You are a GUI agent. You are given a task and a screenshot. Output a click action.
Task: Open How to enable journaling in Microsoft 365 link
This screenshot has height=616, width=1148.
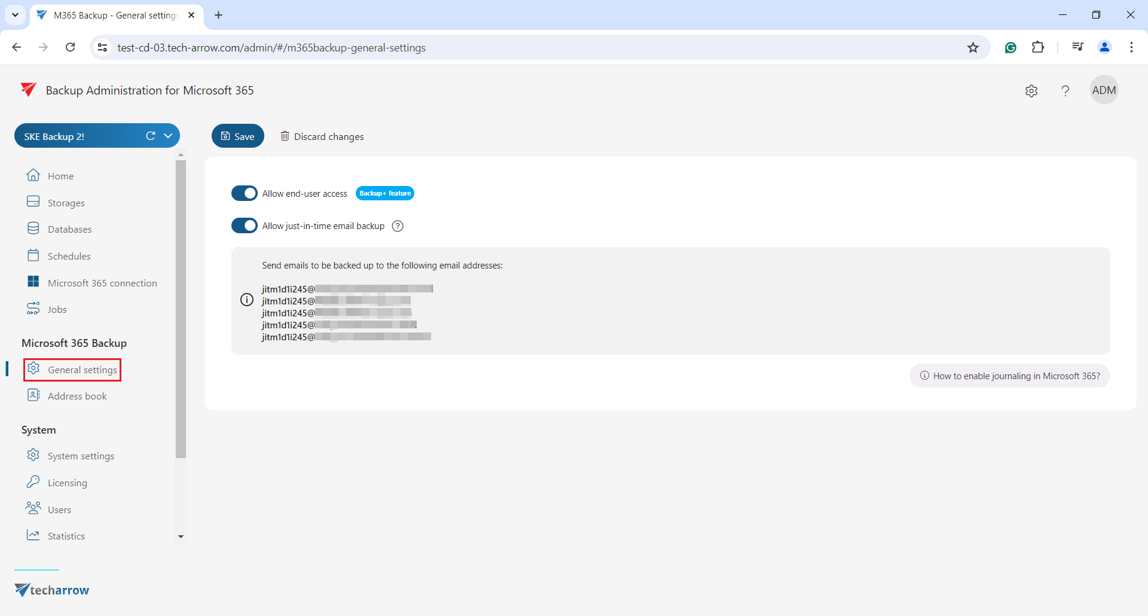coord(1010,376)
